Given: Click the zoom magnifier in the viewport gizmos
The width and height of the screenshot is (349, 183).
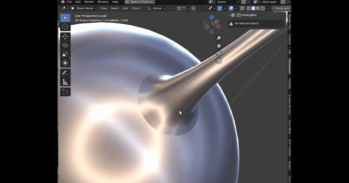Looking at the screenshot, I should pyautogui.click(x=218, y=38).
